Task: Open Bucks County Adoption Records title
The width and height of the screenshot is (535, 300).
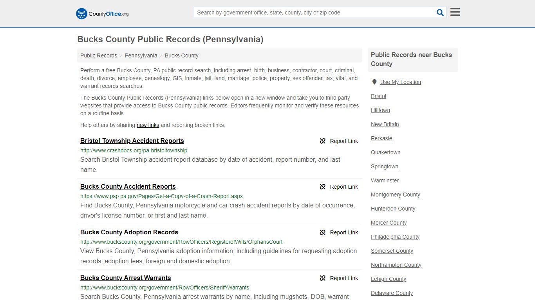Action: [x=129, y=232]
